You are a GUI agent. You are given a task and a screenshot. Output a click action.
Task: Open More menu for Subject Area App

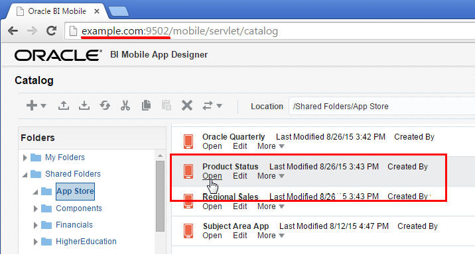tap(271, 236)
